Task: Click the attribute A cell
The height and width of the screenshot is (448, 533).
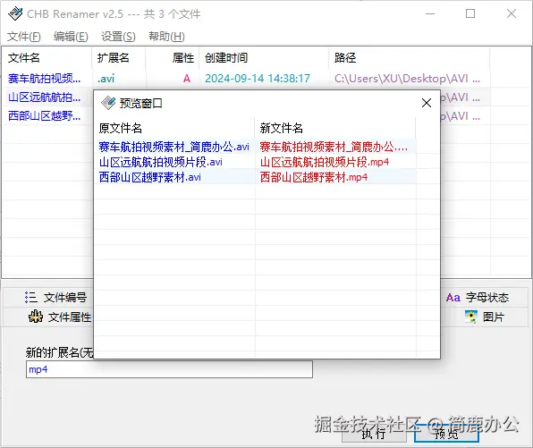Action: click(187, 79)
